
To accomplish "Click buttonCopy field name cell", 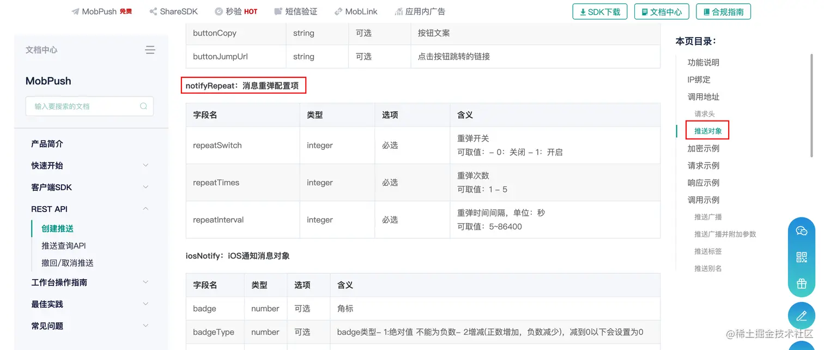I will pyautogui.click(x=236, y=33).
